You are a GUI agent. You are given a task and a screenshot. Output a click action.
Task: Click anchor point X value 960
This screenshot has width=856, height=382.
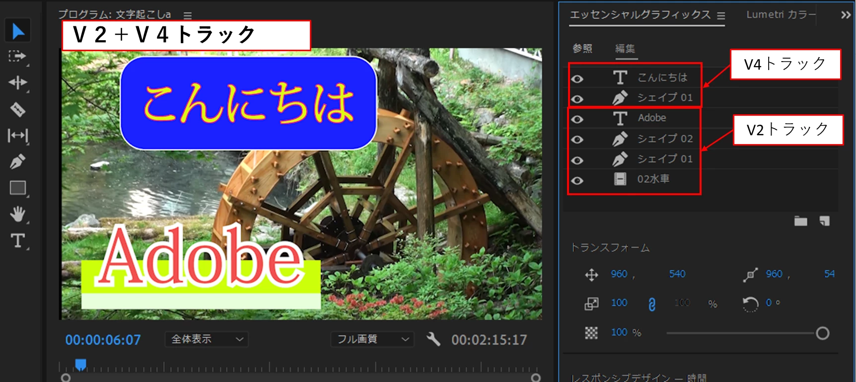(x=774, y=274)
